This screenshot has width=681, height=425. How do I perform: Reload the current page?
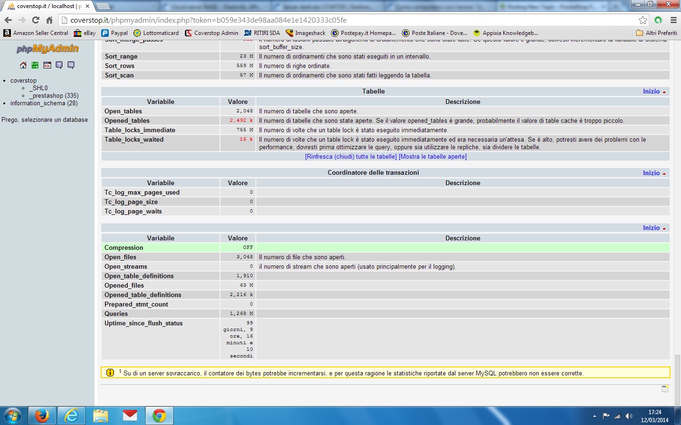[35, 20]
